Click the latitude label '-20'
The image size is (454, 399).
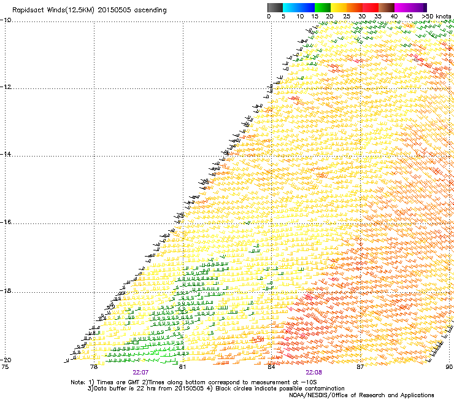[x=6, y=360]
